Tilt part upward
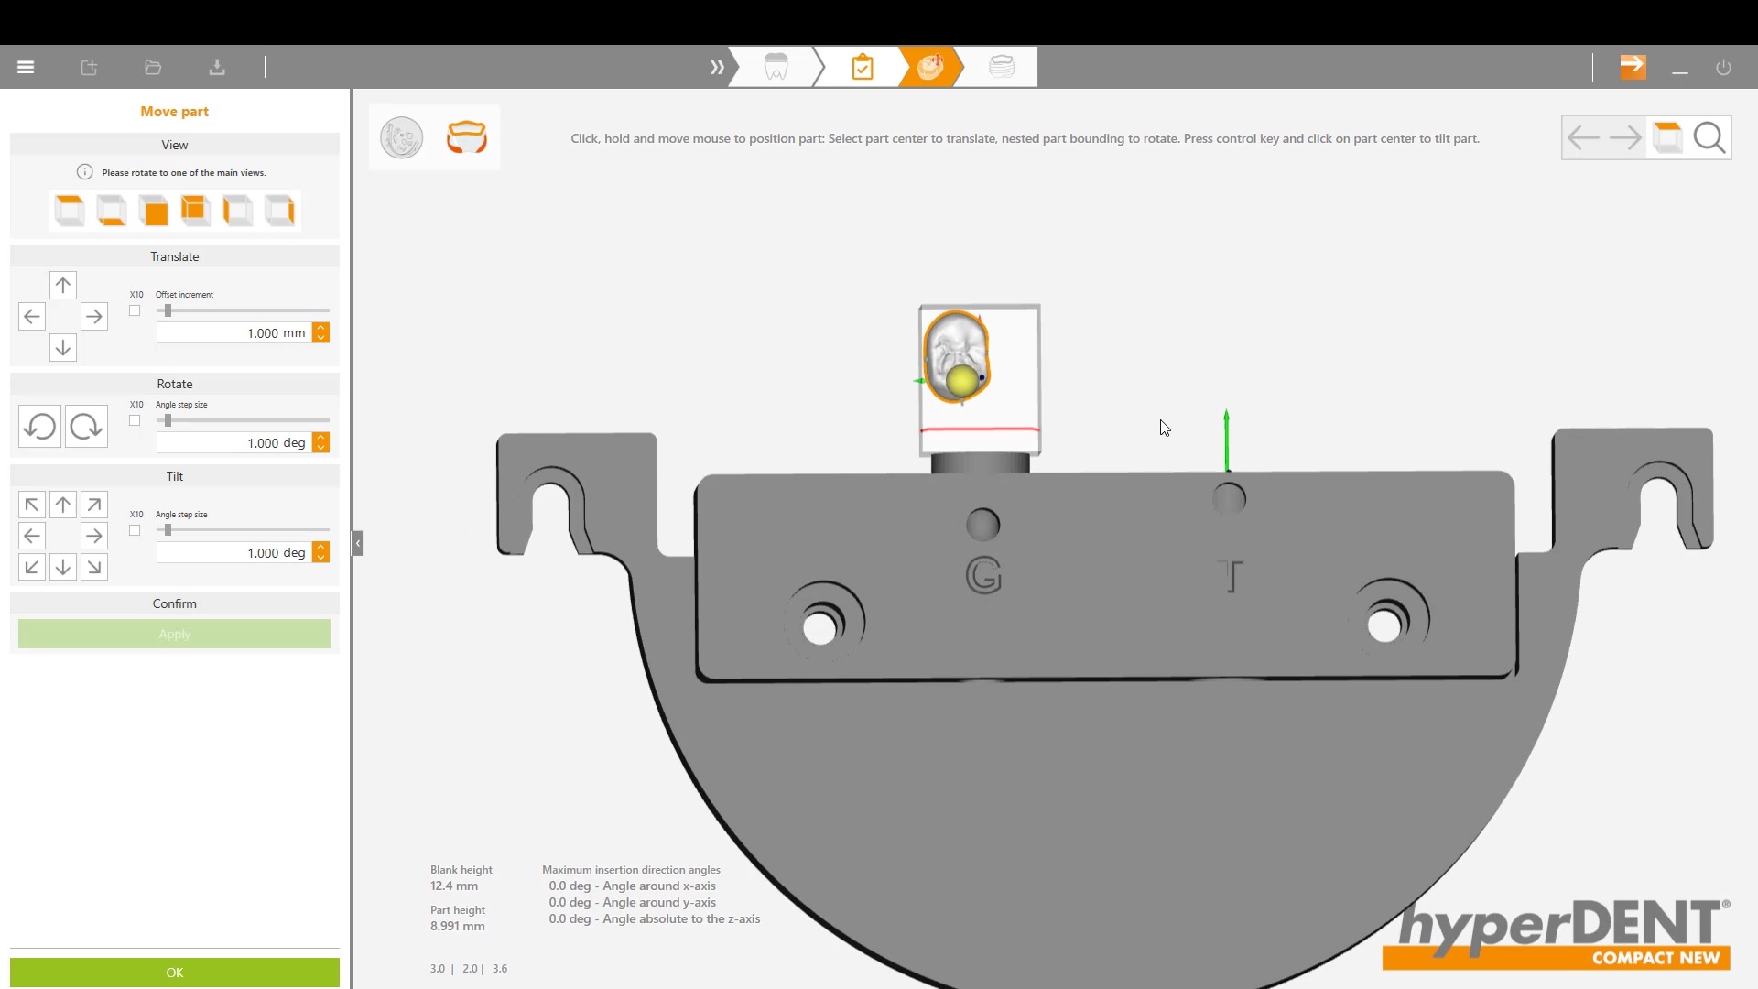Viewport: 1758px width, 989px height. 62,505
